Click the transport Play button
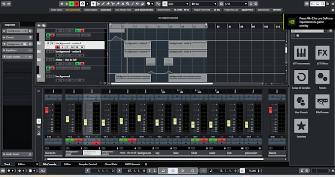 click(183, 171)
